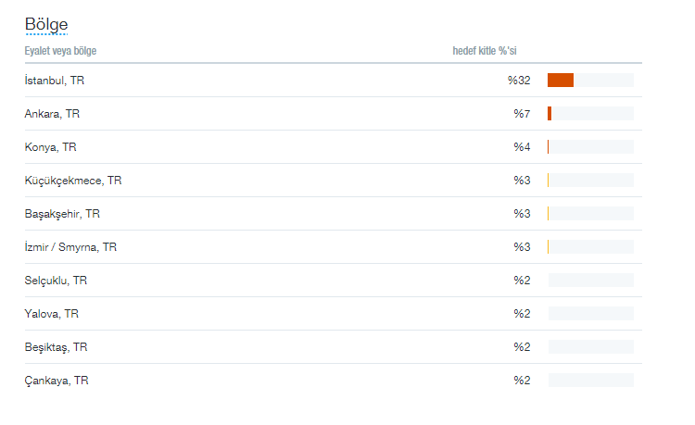695x425 pixels.
Task: Pick the Beşiktaş, TR row
Action: coord(57,347)
